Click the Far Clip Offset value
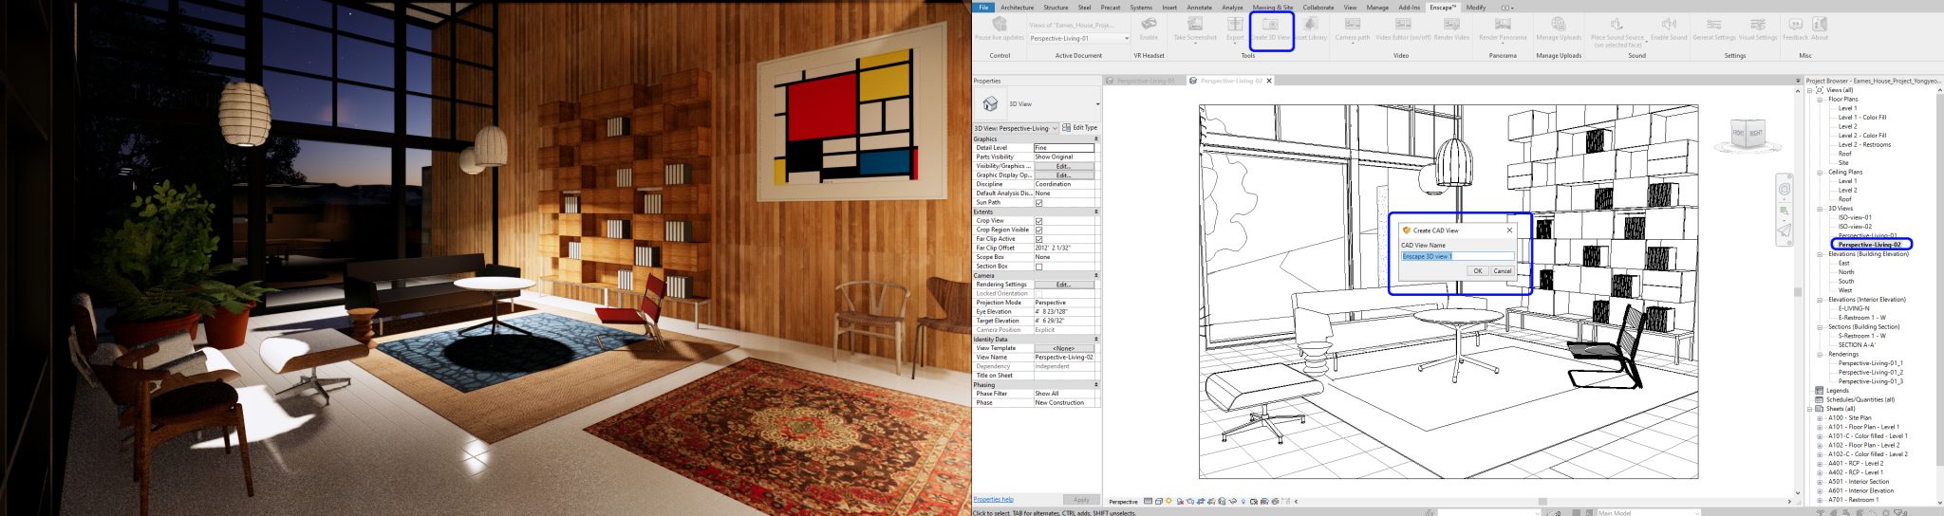 pos(1063,249)
